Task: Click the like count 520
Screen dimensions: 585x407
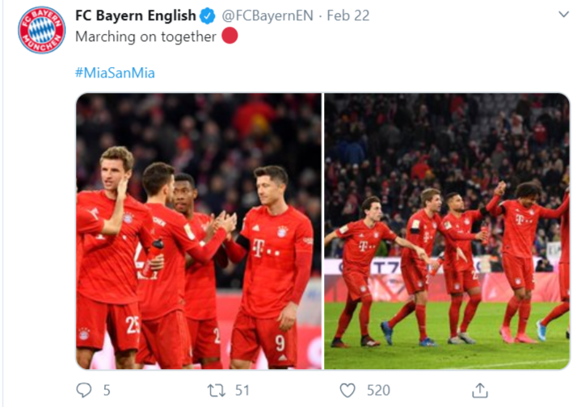Action: pos(378,391)
